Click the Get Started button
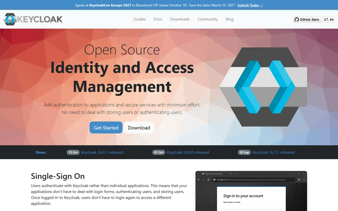Image resolution: width=338 pixels, height=211 pixels. (x=106, y=128)
